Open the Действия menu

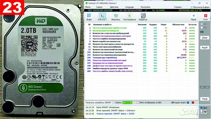(x=114, y=7)
